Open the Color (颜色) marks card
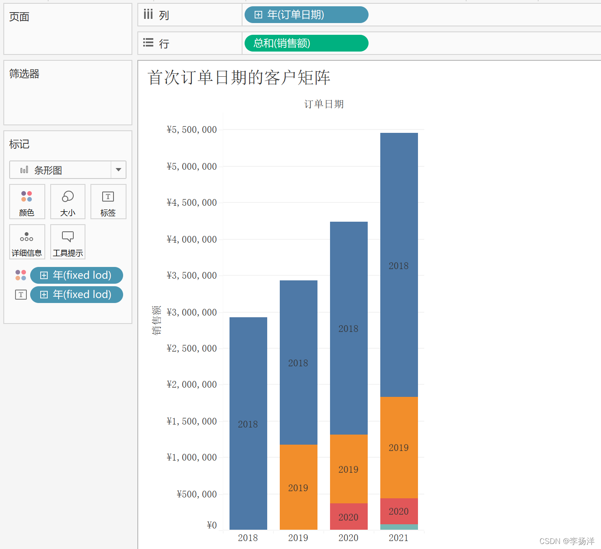The height and width of the screenshot is (549, 601). [27, 202]
